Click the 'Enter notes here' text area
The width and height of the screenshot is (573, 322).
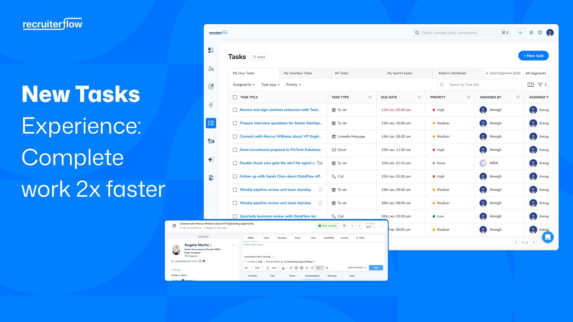coord(313,247)
